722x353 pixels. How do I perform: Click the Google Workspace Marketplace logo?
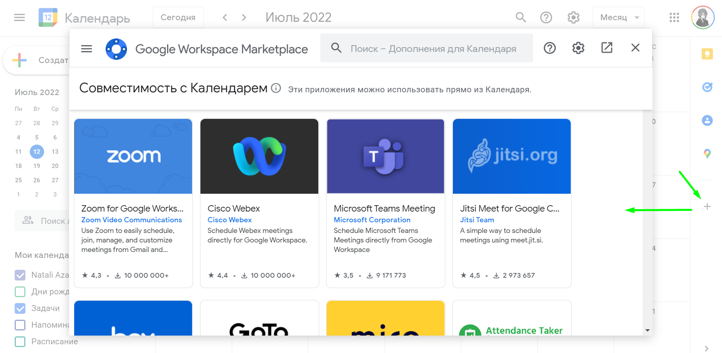[116, 49]
